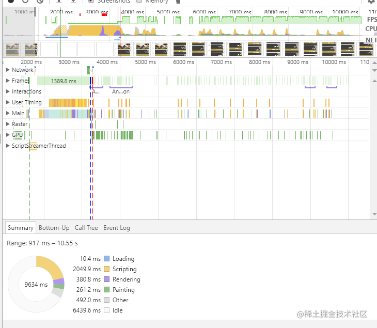Viewport: 377px width, 328px height.
Task: Click the '8000 ms' flame chart ruler mark
Action: [259, 63]
